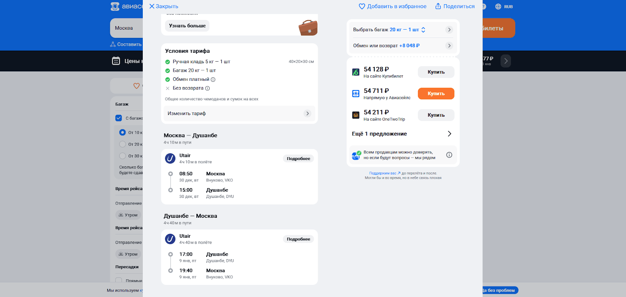Click the OneTwoTrip seller logo icon
Image resolution: width=626 pixels, height=297 pixels.
click(356, 115)
